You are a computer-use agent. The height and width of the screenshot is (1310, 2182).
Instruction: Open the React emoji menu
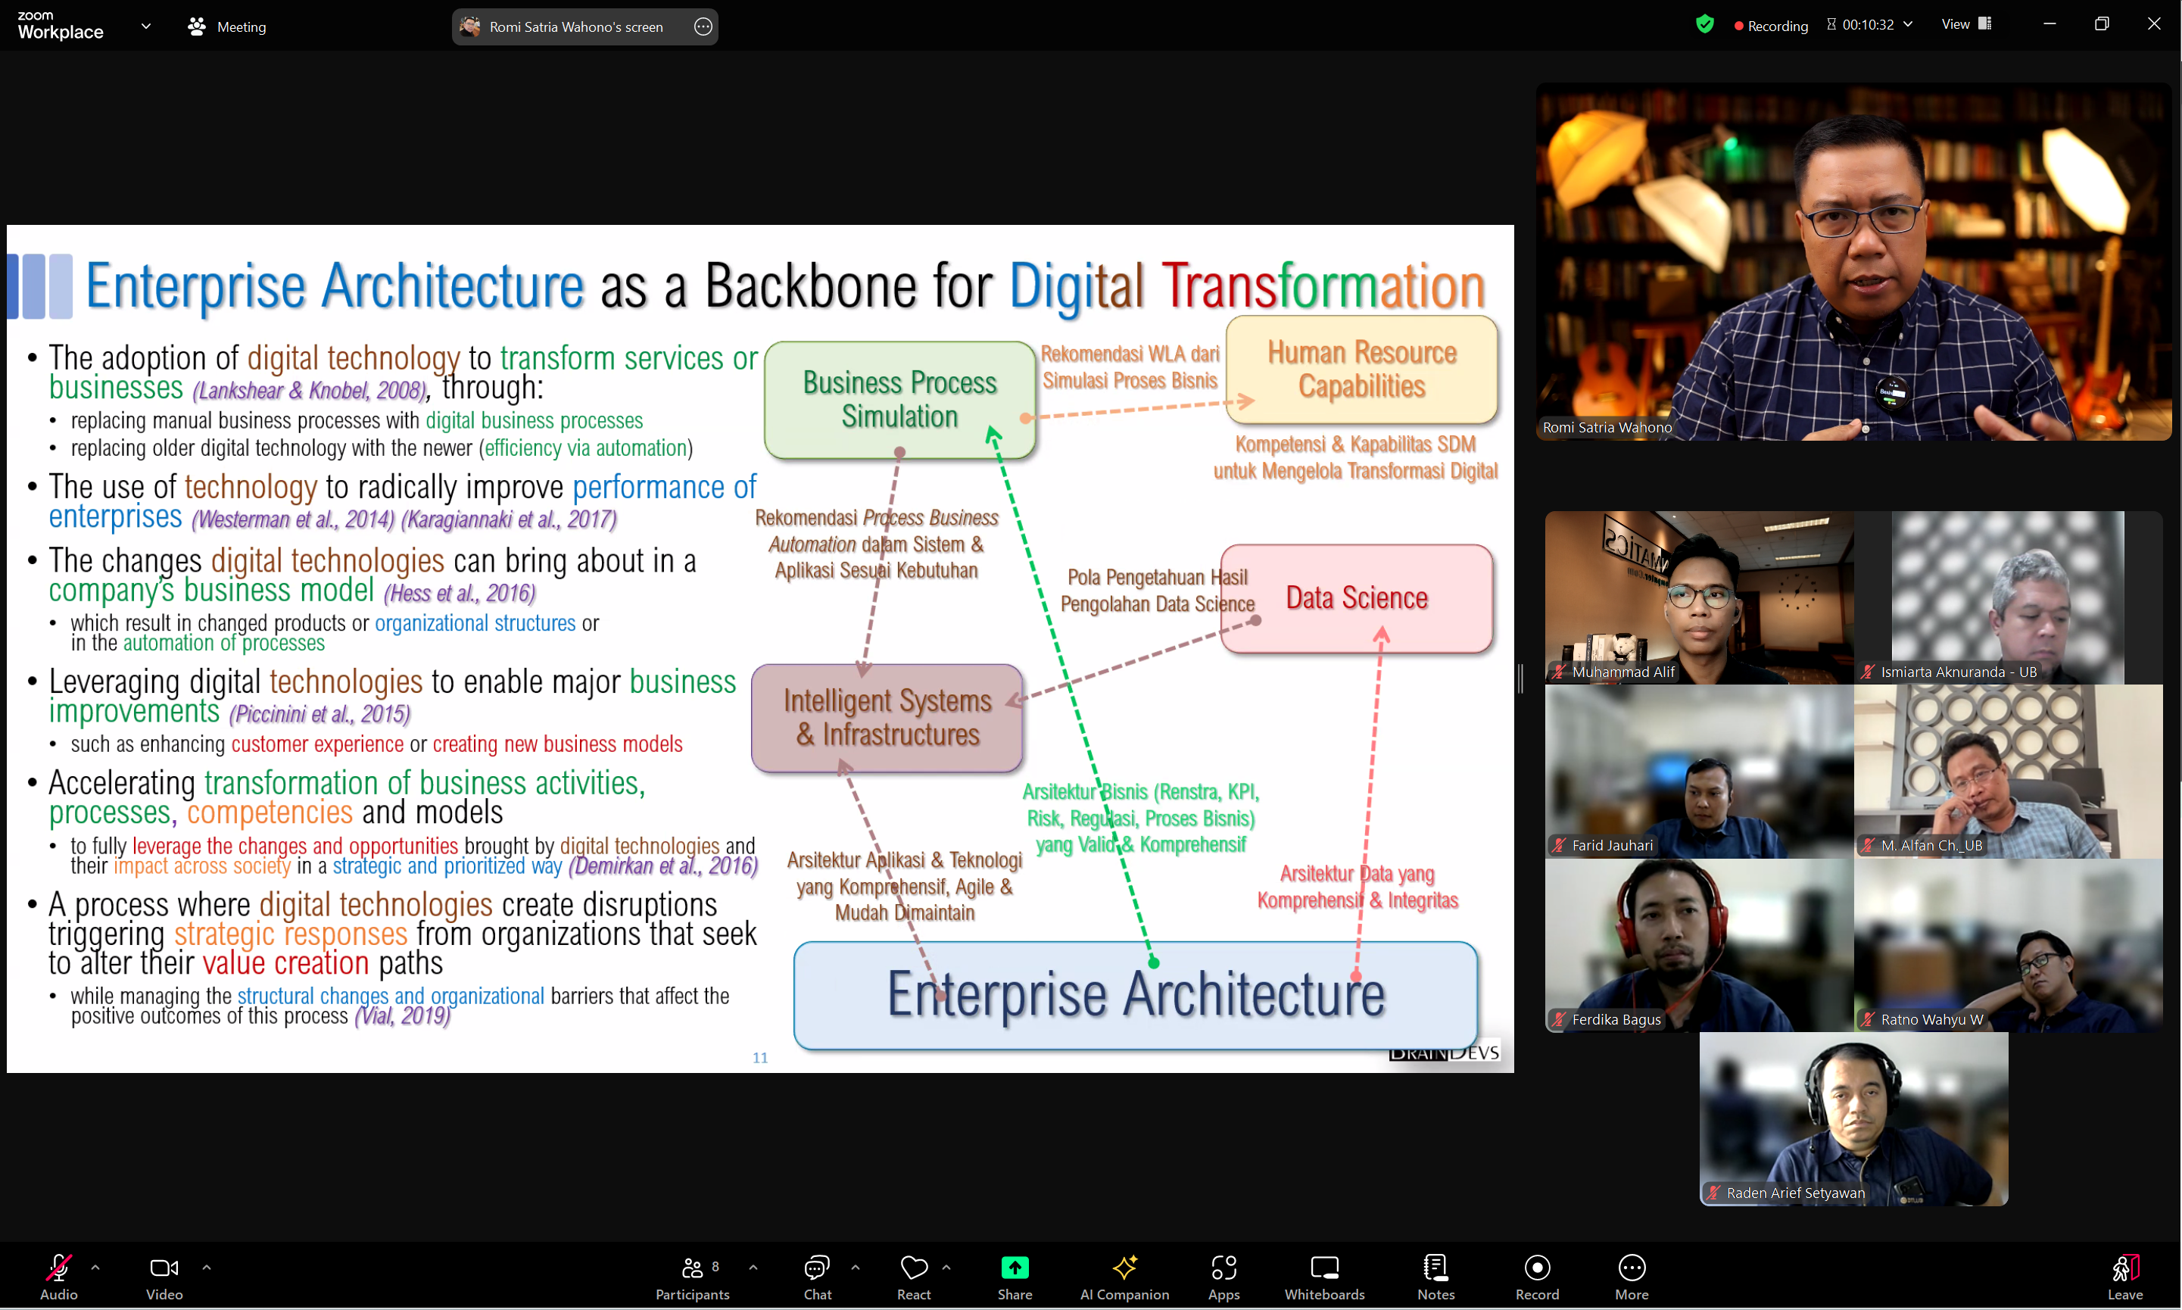(913, 1276)
